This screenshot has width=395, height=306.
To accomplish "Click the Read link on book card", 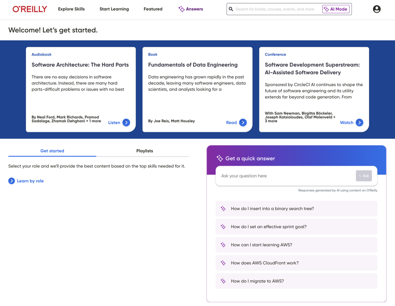I will [x=231, y=122].
